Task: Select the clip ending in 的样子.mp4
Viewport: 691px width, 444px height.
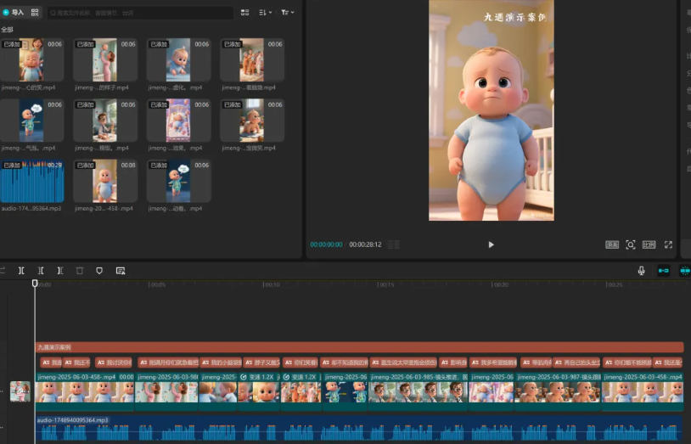Action: [105, 60]
